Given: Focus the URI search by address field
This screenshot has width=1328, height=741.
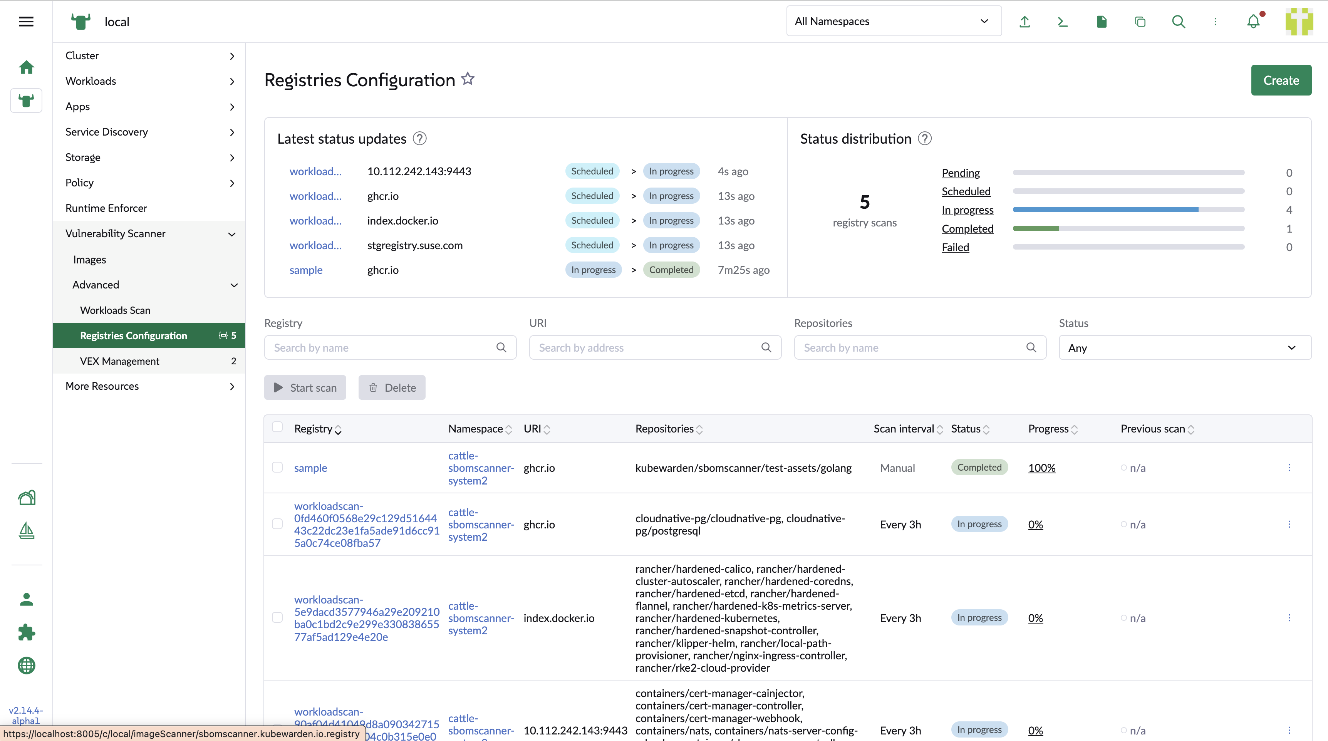Looking at the screenshot, I should 655,347.
